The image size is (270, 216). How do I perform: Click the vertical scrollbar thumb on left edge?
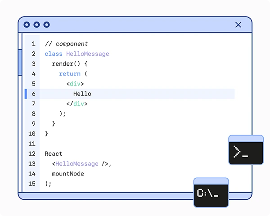click(20, 63)
